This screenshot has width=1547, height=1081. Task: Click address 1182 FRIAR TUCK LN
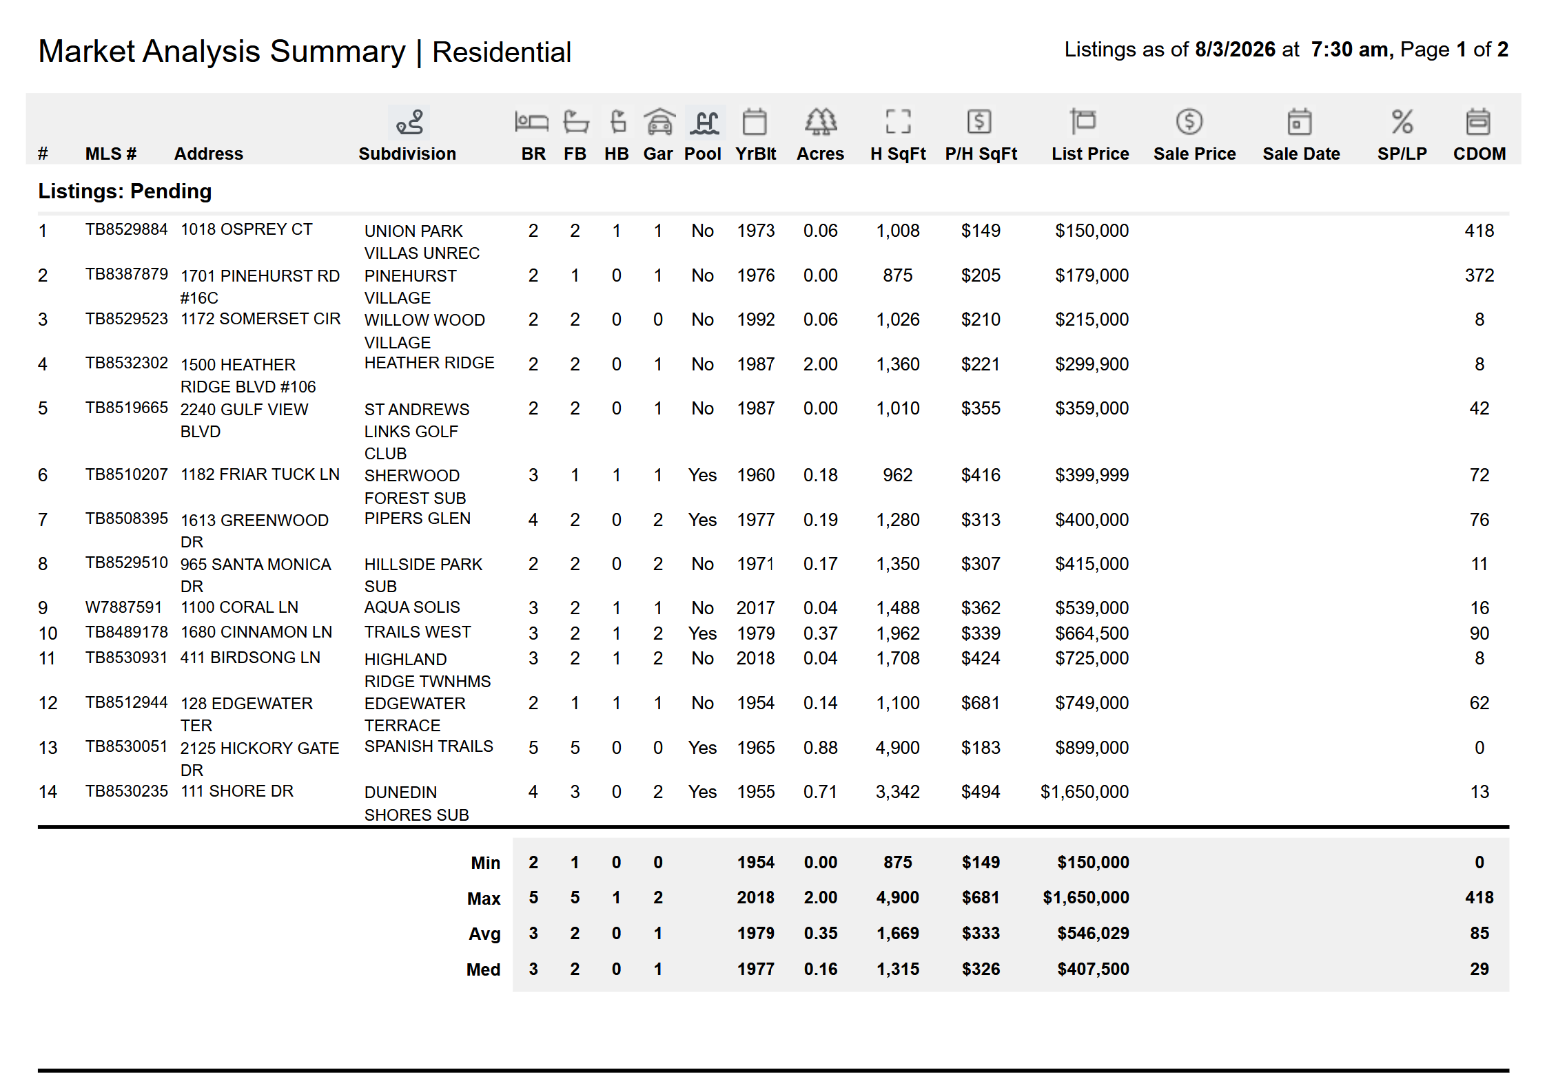pyautogui.click(x=260, y=474)
